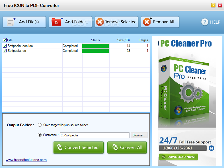The image size is (224, 168).
Task: Click the Add File(s) button label
Action: coord(29,22)
